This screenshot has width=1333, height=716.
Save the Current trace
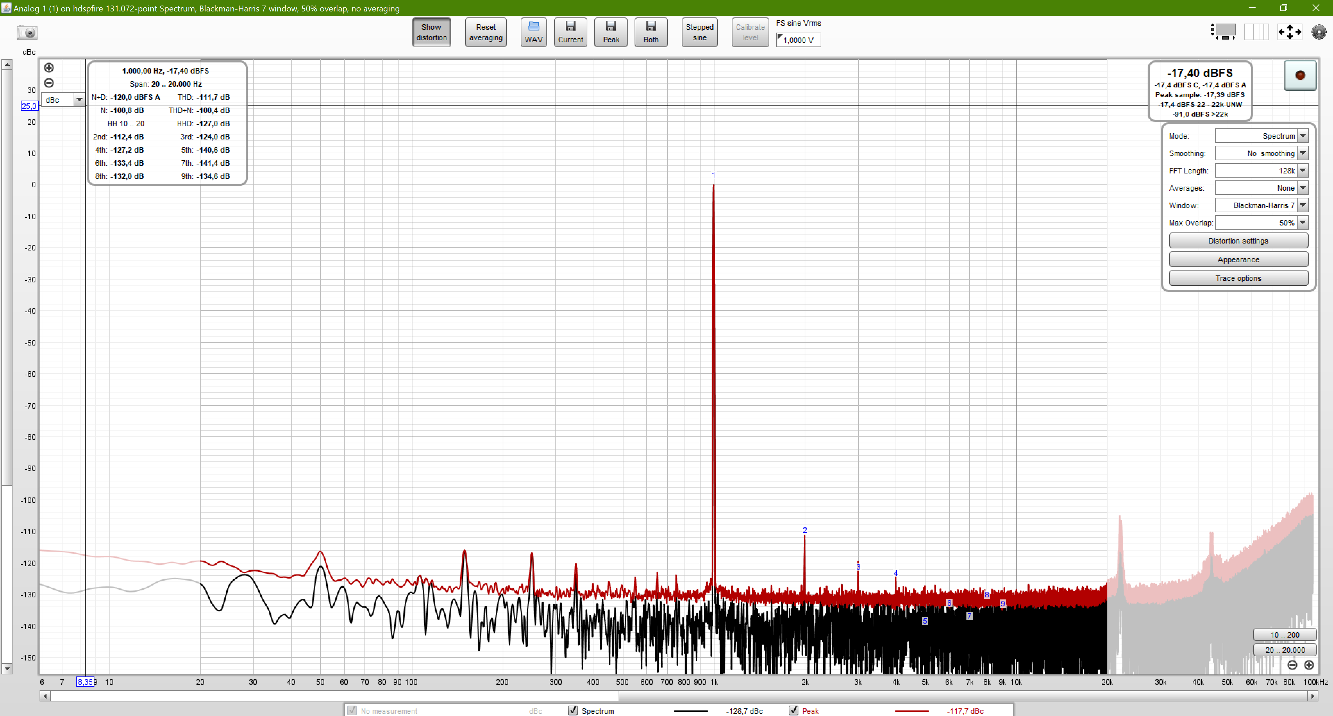point(570,32)
